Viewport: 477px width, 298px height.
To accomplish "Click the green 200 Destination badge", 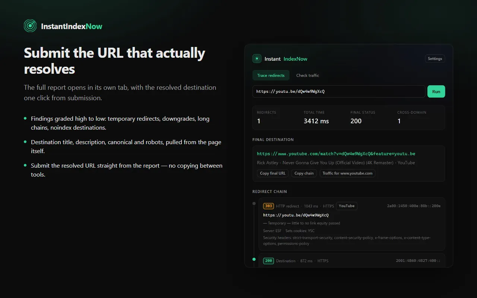I will [268, 261].
